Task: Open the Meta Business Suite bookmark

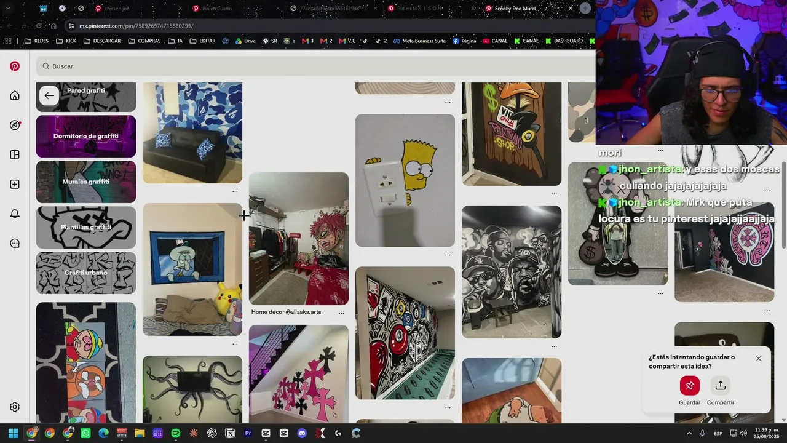Action: click(x=419, y=41)
